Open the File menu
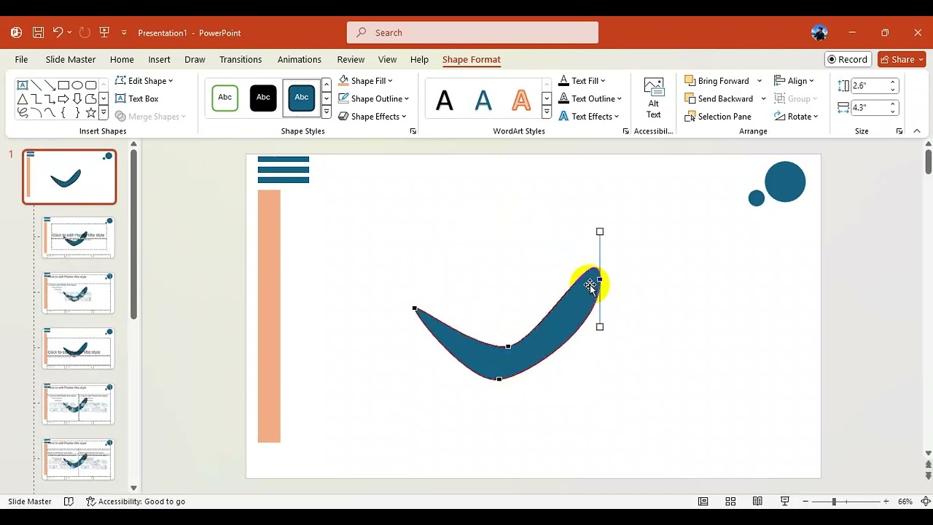This screenshot has height=525, width=933. (x=21, y=60)
